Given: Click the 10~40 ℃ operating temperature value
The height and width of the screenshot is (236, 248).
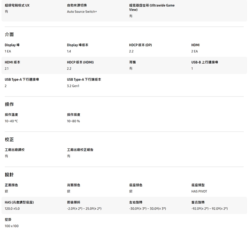Looking at the screenshot, I should 11,121.
